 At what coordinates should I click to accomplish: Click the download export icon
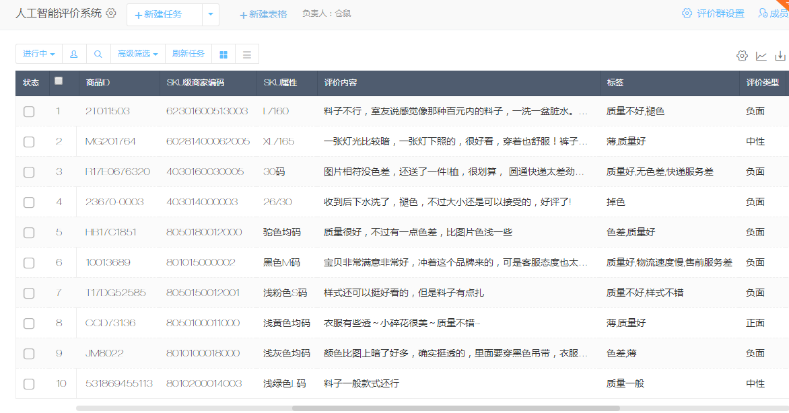pos(780,56)
